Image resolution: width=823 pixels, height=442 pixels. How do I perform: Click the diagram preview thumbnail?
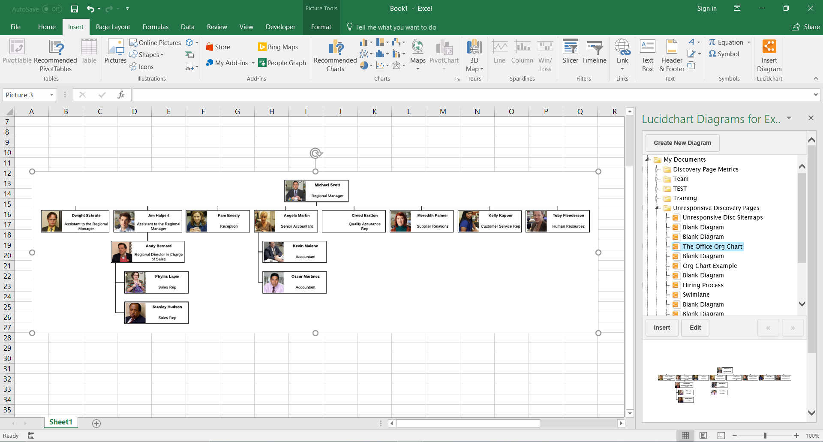(724, 385)
